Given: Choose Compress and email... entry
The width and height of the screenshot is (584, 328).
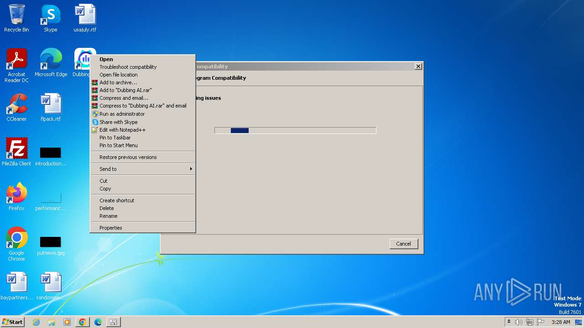Looking at the screenshot, I should (143, 98).
